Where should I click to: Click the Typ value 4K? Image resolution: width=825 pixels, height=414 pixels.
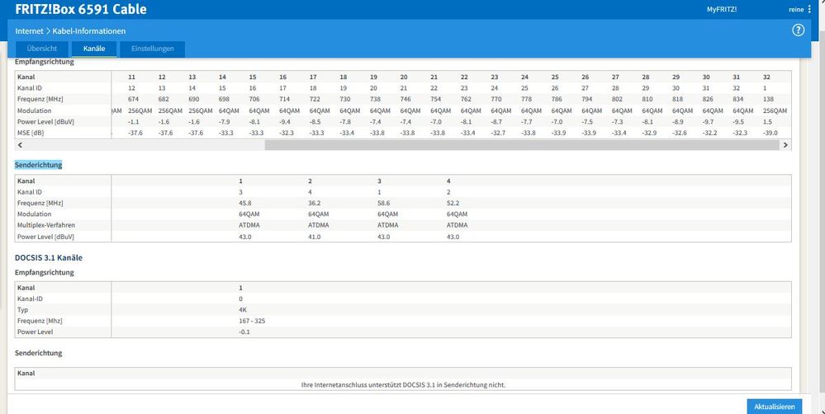(243, 310)
